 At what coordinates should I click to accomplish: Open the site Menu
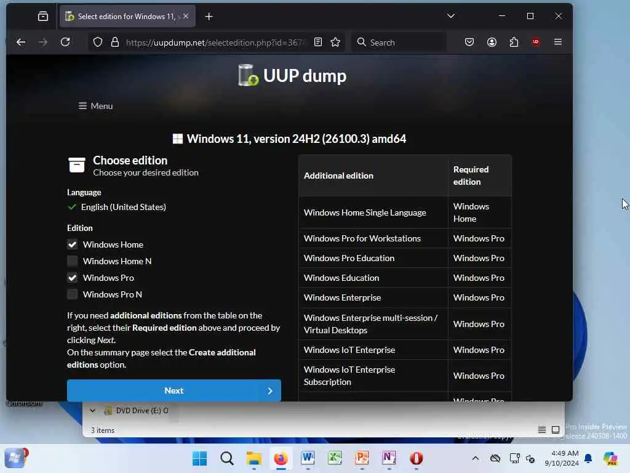click(95, 106)
